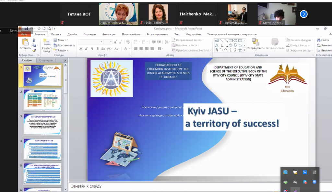
Task: Show next participants with blue arrow button
Action: [303, 14]
